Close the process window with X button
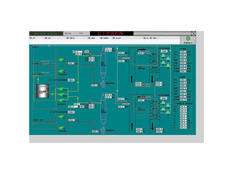The width and height of the screenshot is (233, 174). tap(194, 34)
